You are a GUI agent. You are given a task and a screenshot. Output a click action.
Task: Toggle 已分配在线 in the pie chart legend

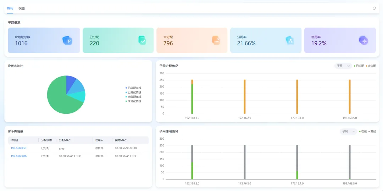134,88
